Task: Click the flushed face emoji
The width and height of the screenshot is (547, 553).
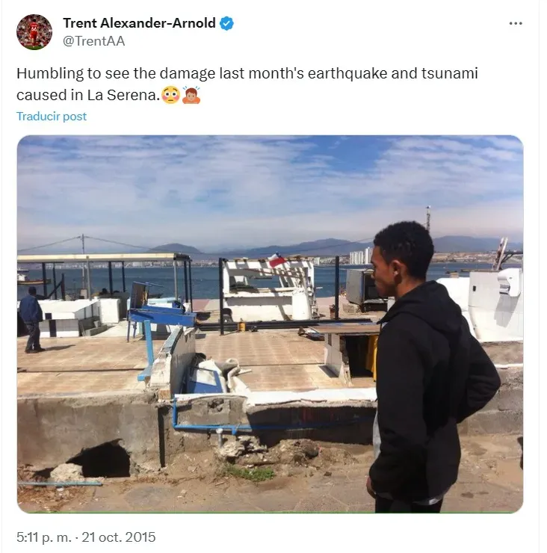Action: click(x=170, y=95)
